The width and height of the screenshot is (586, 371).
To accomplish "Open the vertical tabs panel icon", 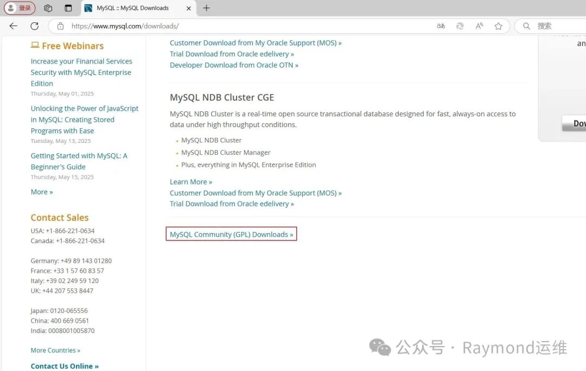I will pyautogui.click(x=68, y=8).
